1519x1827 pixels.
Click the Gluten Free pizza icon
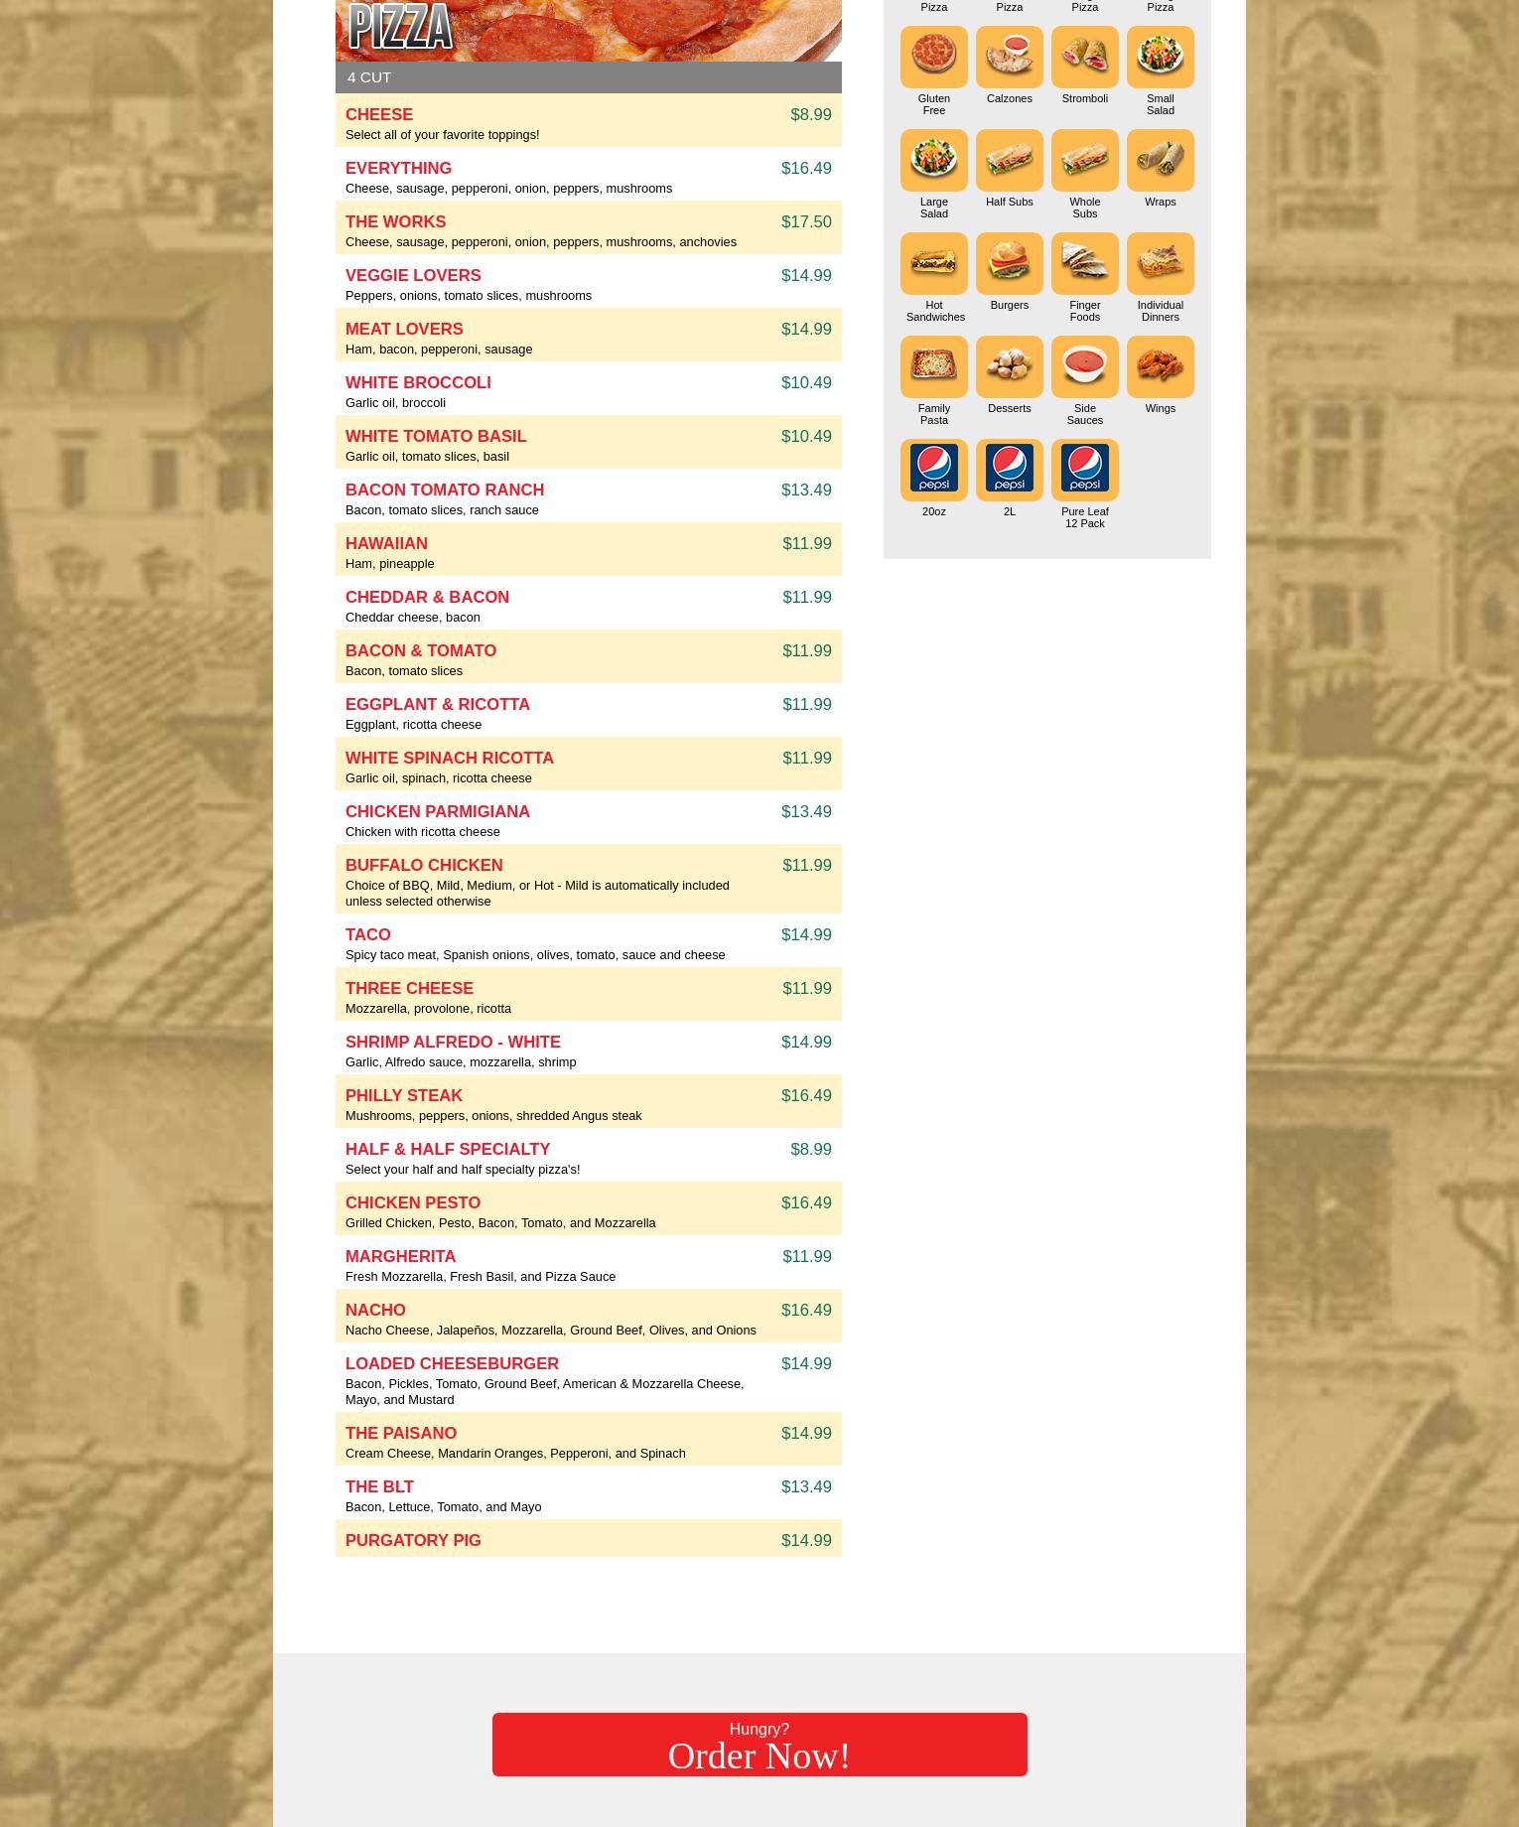(x=933, y=58)
